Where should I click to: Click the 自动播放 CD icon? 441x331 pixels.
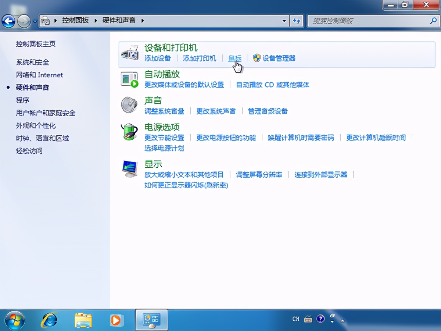click(x=129, y=78)
